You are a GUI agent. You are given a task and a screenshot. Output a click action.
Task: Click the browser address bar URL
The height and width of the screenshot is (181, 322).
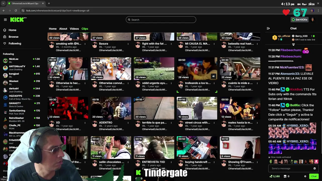click(x=58, y=11)
